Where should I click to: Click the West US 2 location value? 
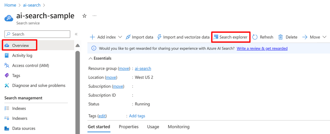[144, 78]
